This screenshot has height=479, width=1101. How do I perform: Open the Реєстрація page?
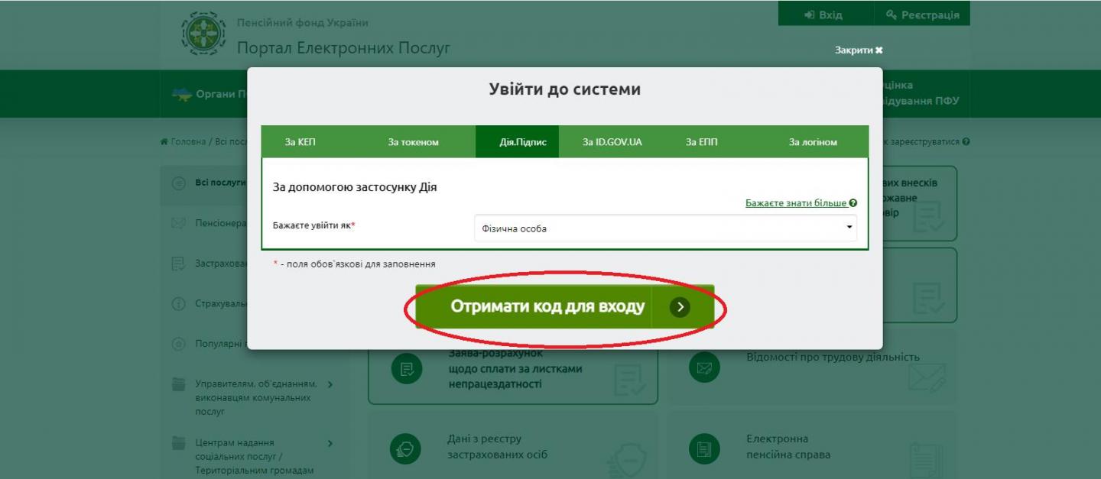(x=923, y=14)
